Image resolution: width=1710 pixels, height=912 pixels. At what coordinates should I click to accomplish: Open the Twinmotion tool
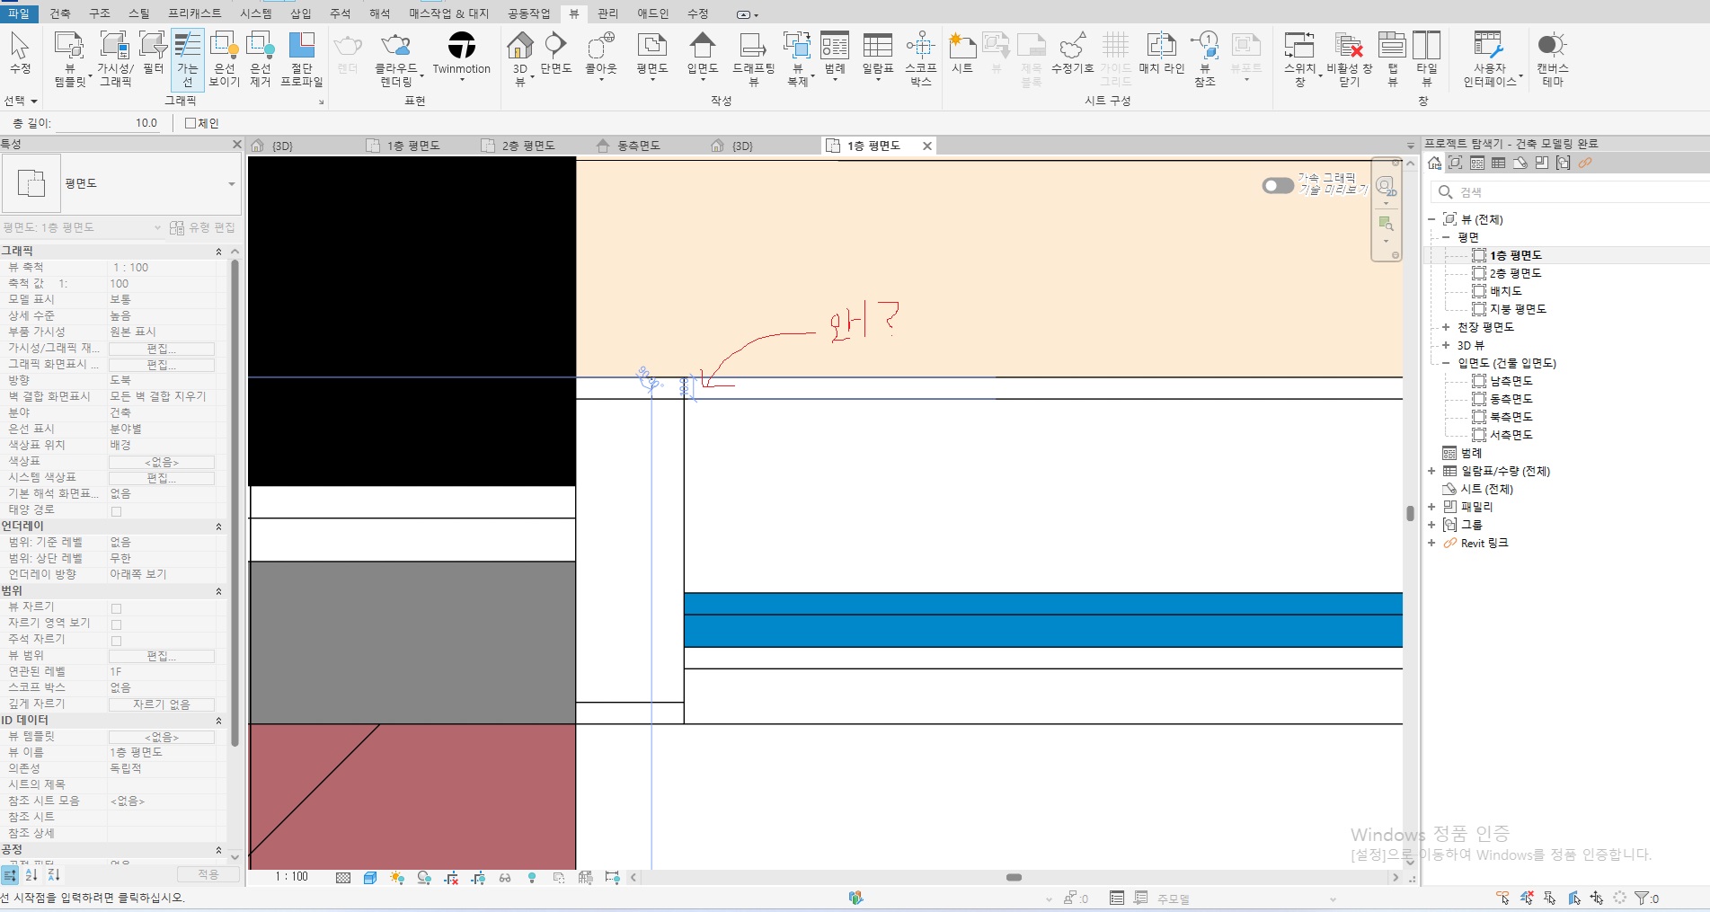(462, 54)
